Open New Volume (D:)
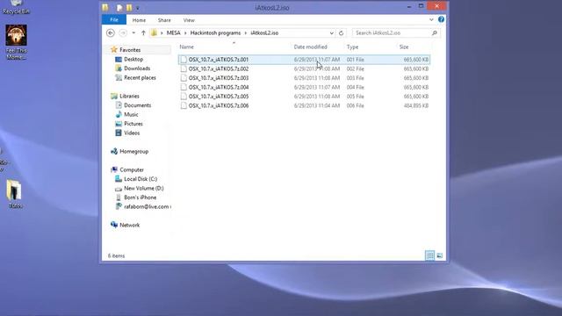The image size is (562, 316). click(144, 189)
